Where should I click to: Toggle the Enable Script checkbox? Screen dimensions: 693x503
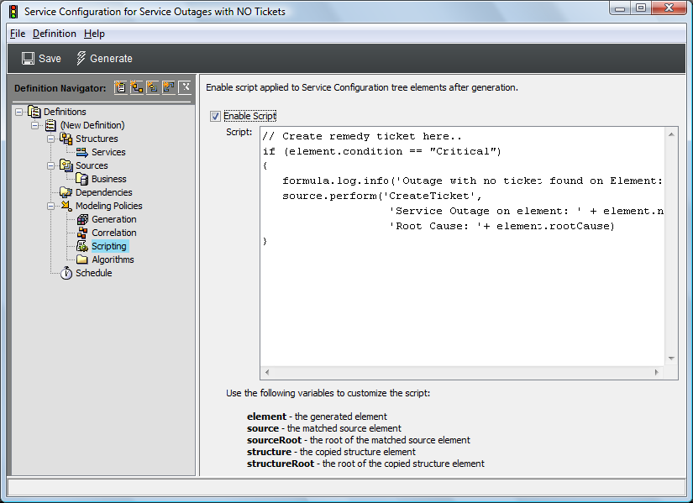click(x=215, y=116)
